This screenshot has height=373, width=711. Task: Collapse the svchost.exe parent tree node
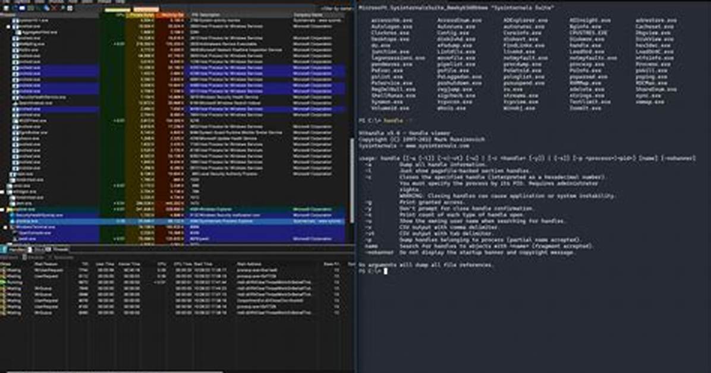click(x=8, y=26)
